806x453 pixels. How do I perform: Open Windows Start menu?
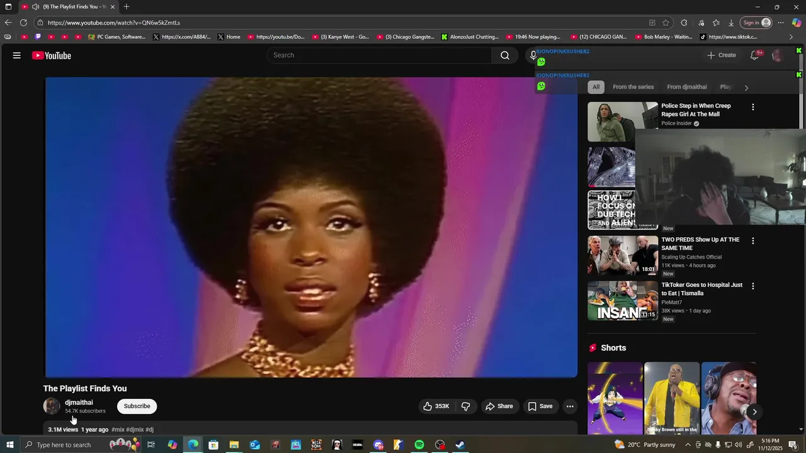click(x=9, y=445)
